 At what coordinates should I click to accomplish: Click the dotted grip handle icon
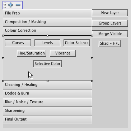[x=5, y=5]
